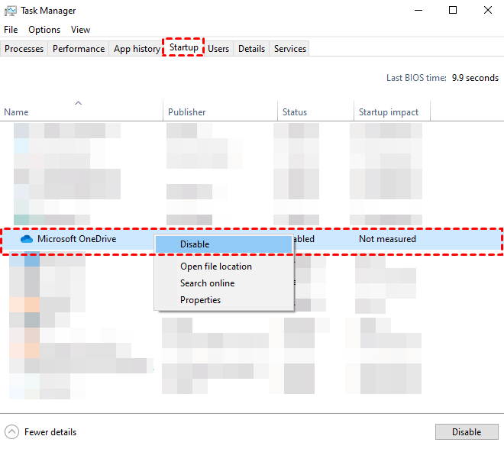Select the Startup tab
The width and height of the screenshot is (504, 449).
[184, 47]
